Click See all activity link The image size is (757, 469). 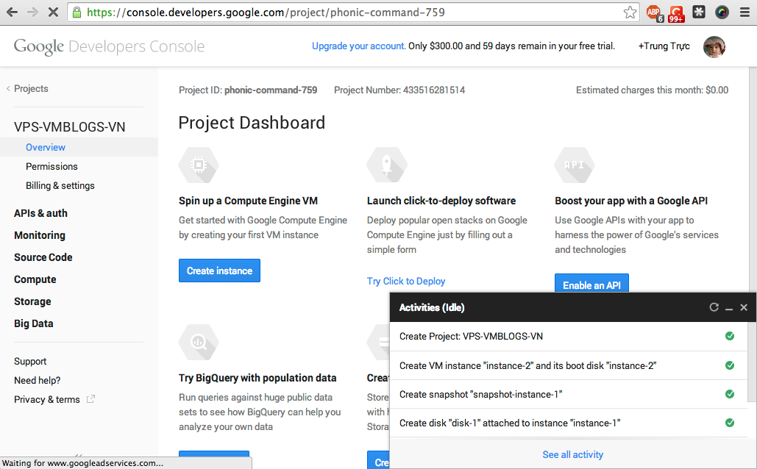[572, 454]
